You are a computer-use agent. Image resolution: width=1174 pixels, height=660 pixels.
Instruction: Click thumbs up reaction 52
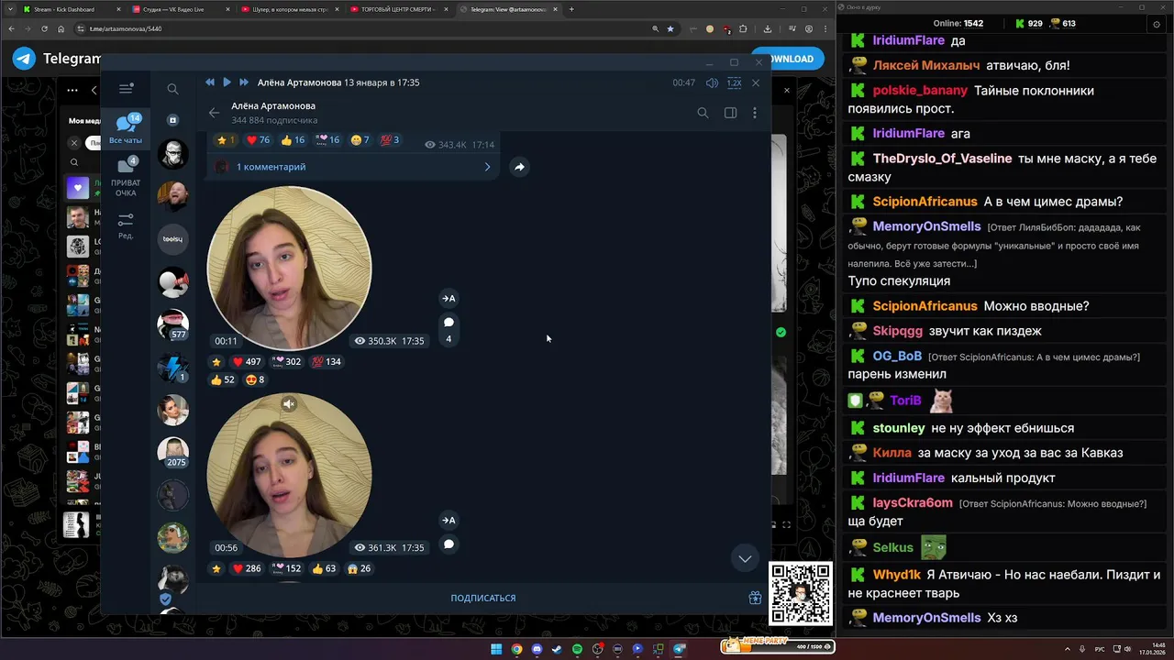[x=223, y=379]
